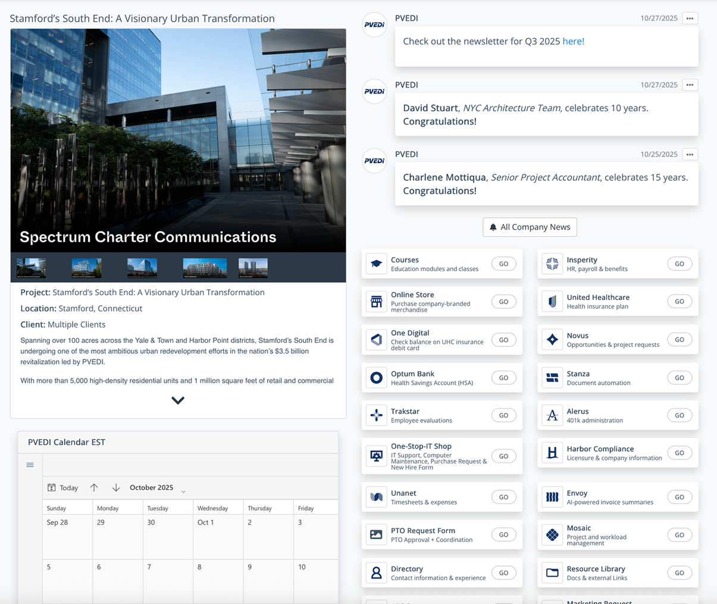This screenshot has height=604, width=717.
Task: Click the Insperity HR icon
Action: point(552,263)
